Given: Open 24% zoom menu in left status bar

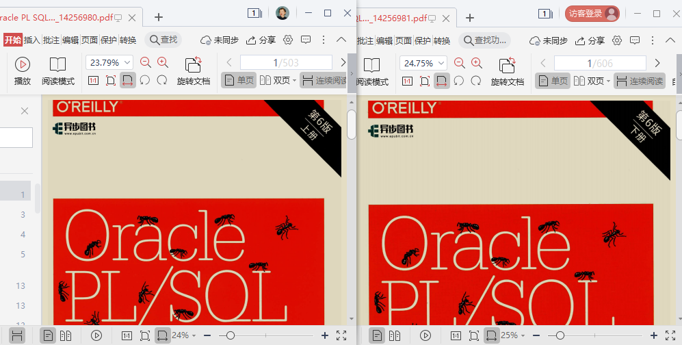Looking at the screenshot, I should click(183, 335).
